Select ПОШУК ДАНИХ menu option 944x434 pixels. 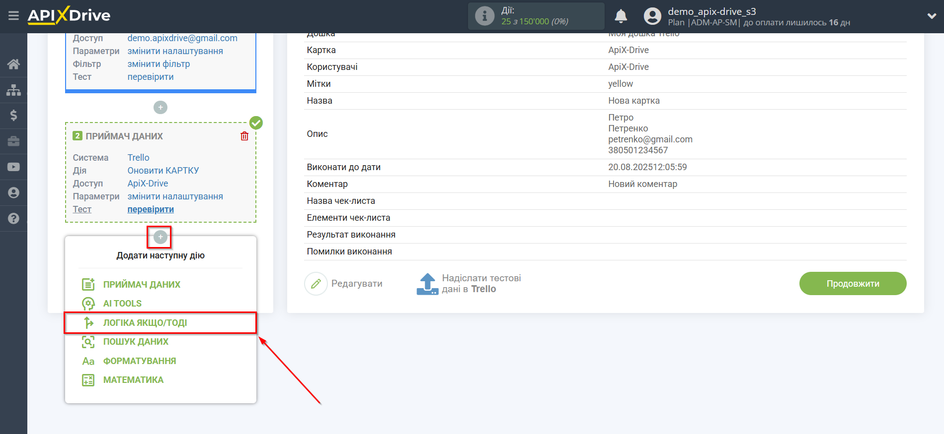(136, 342)
